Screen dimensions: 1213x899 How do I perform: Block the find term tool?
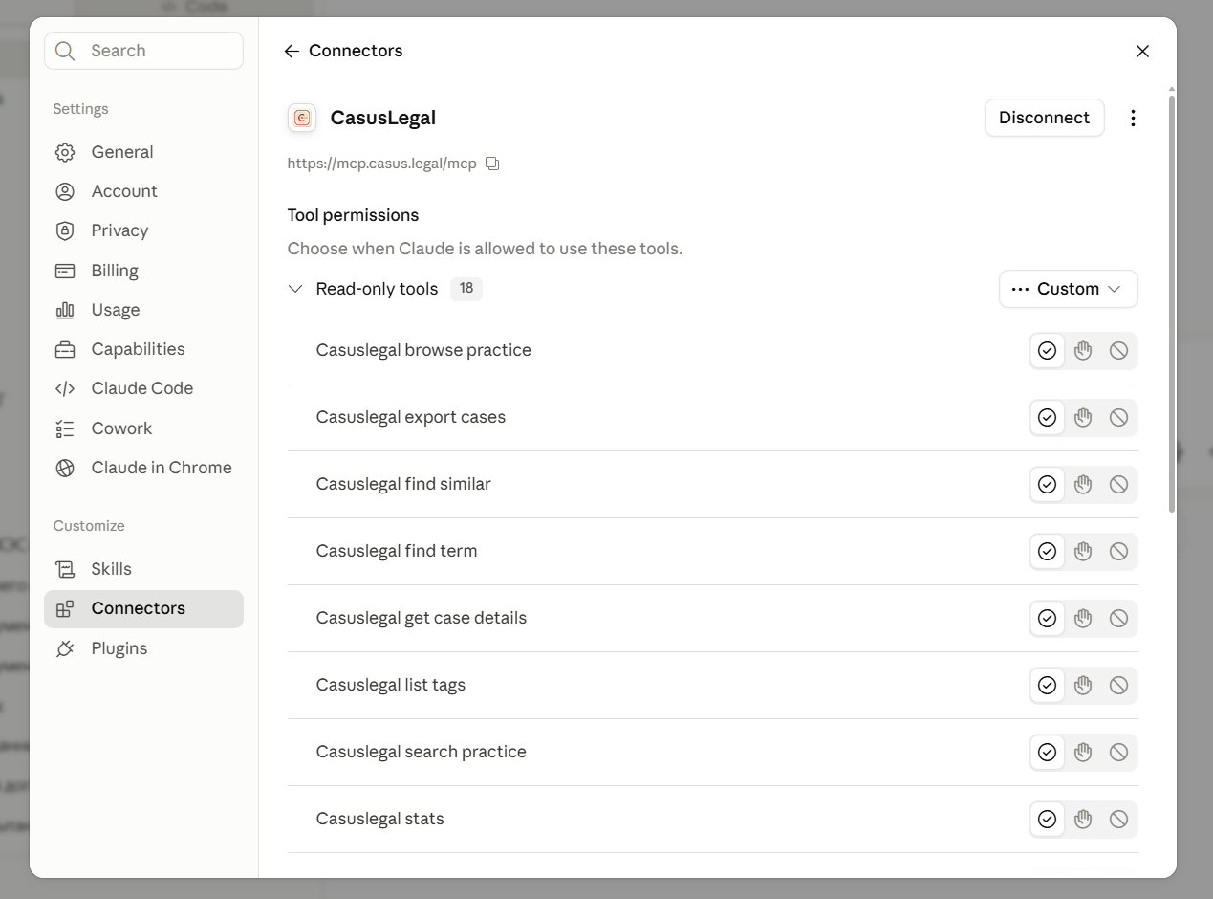pos(1118,552)
